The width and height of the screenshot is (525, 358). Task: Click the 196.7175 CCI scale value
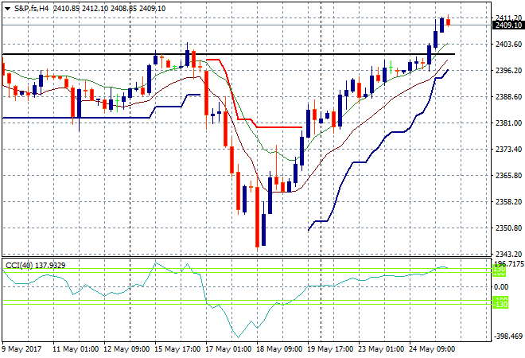[509, 264]
